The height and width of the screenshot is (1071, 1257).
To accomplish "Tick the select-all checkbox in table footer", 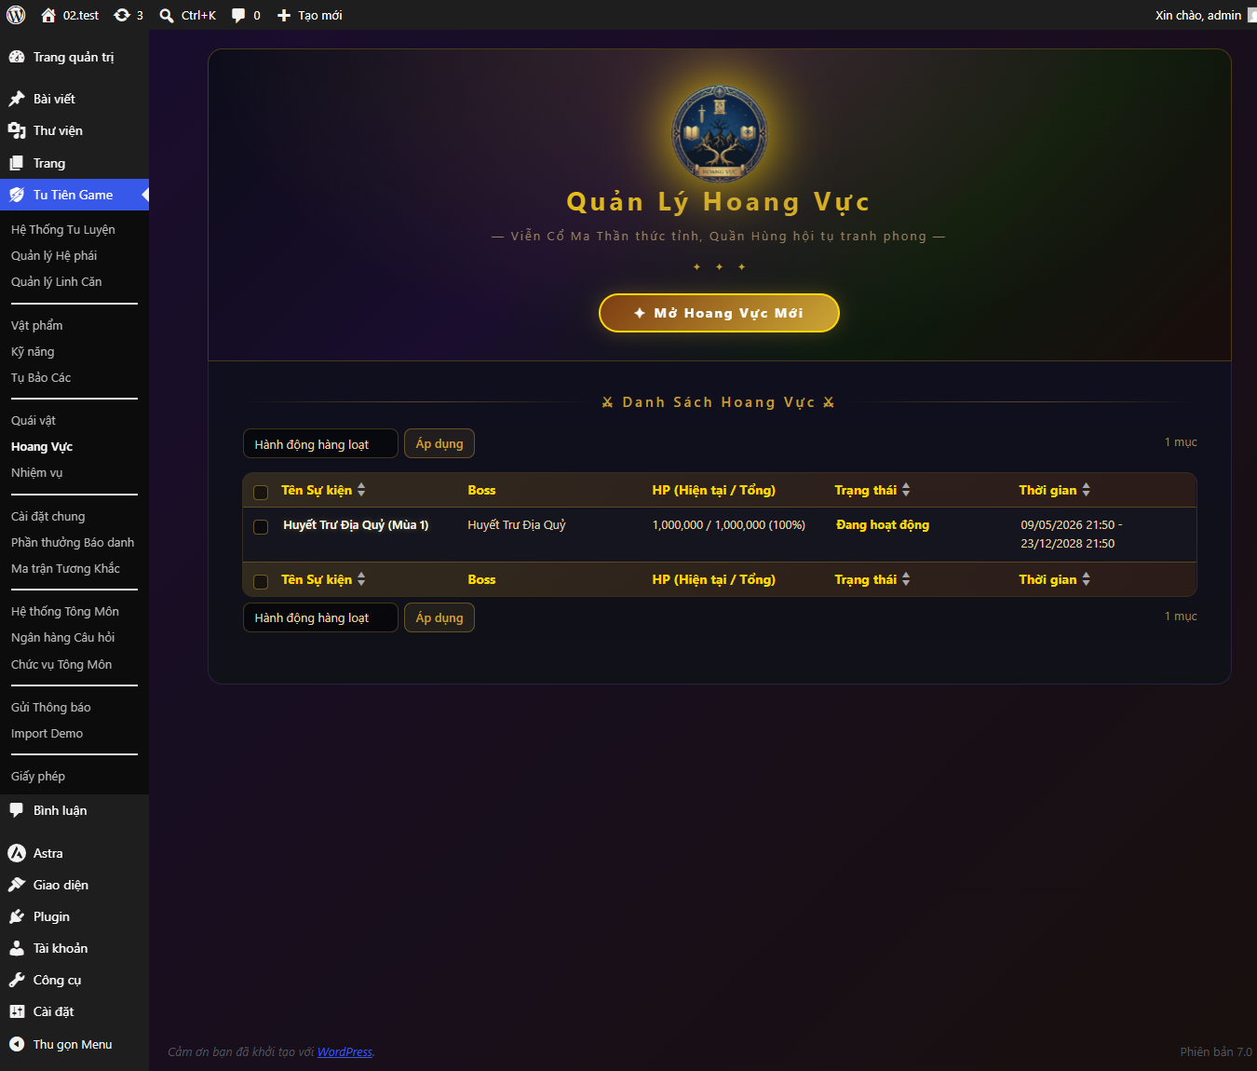I will pos(261,581).
